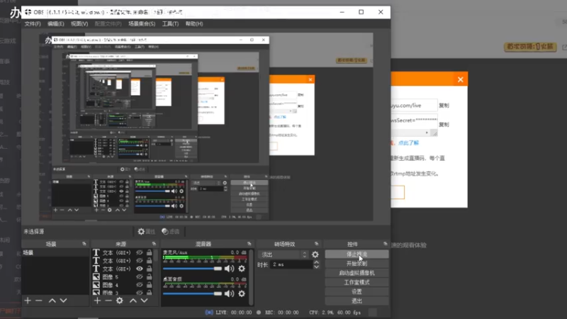Pop out the 转场特效 dock panel
Viewport: 567px width, 319px height.
(x=316, y=244)
